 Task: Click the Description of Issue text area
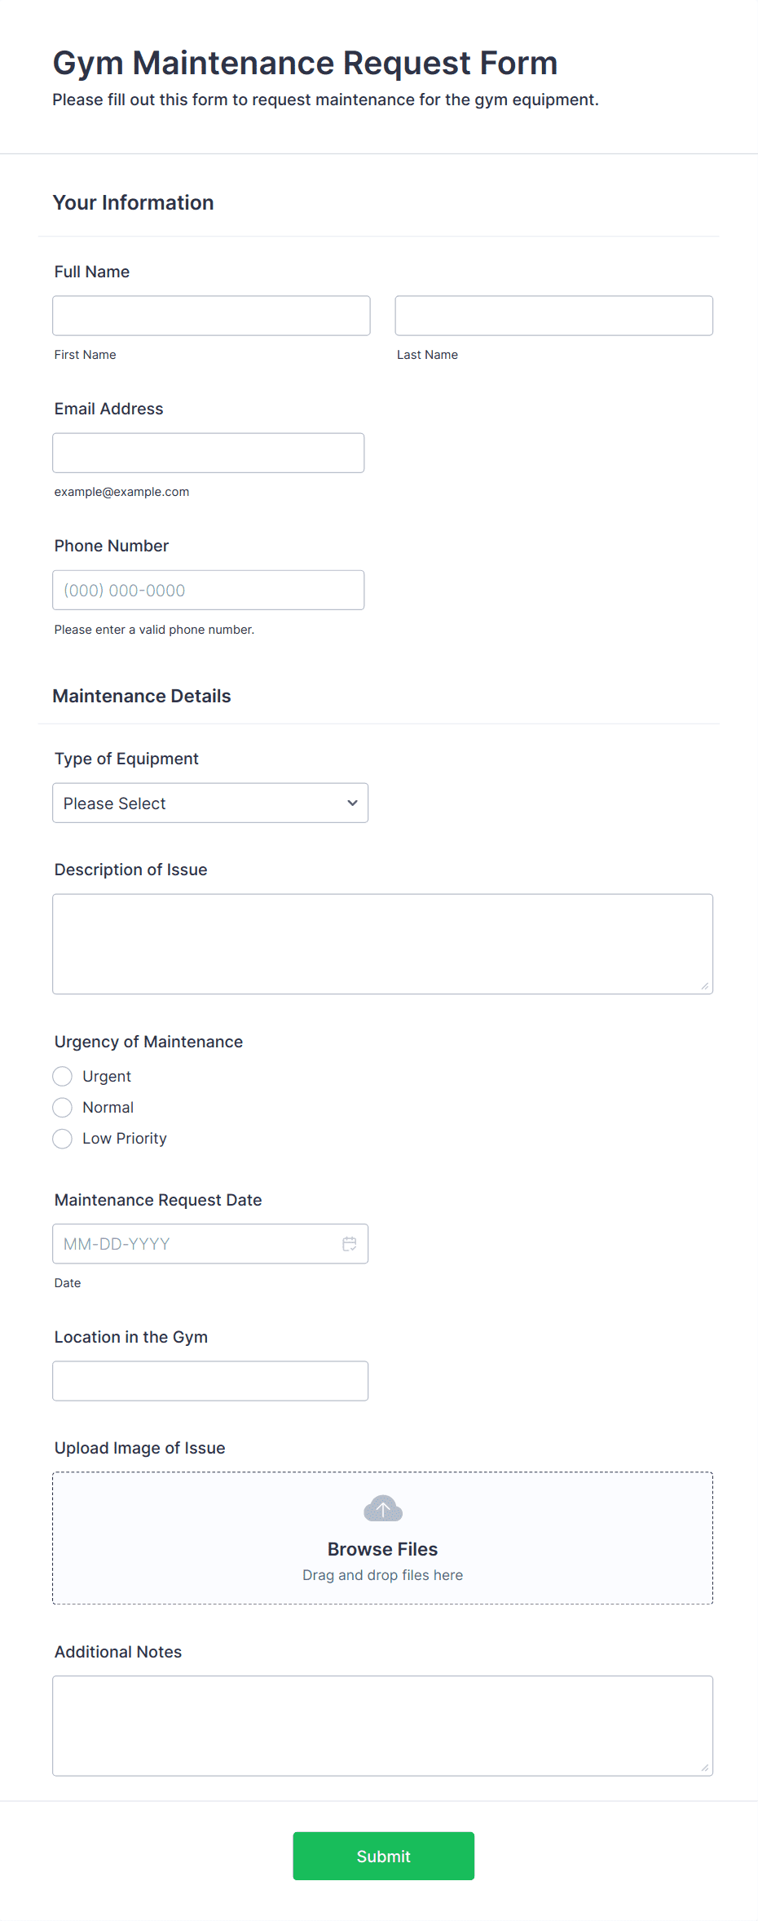coord(382,943)
